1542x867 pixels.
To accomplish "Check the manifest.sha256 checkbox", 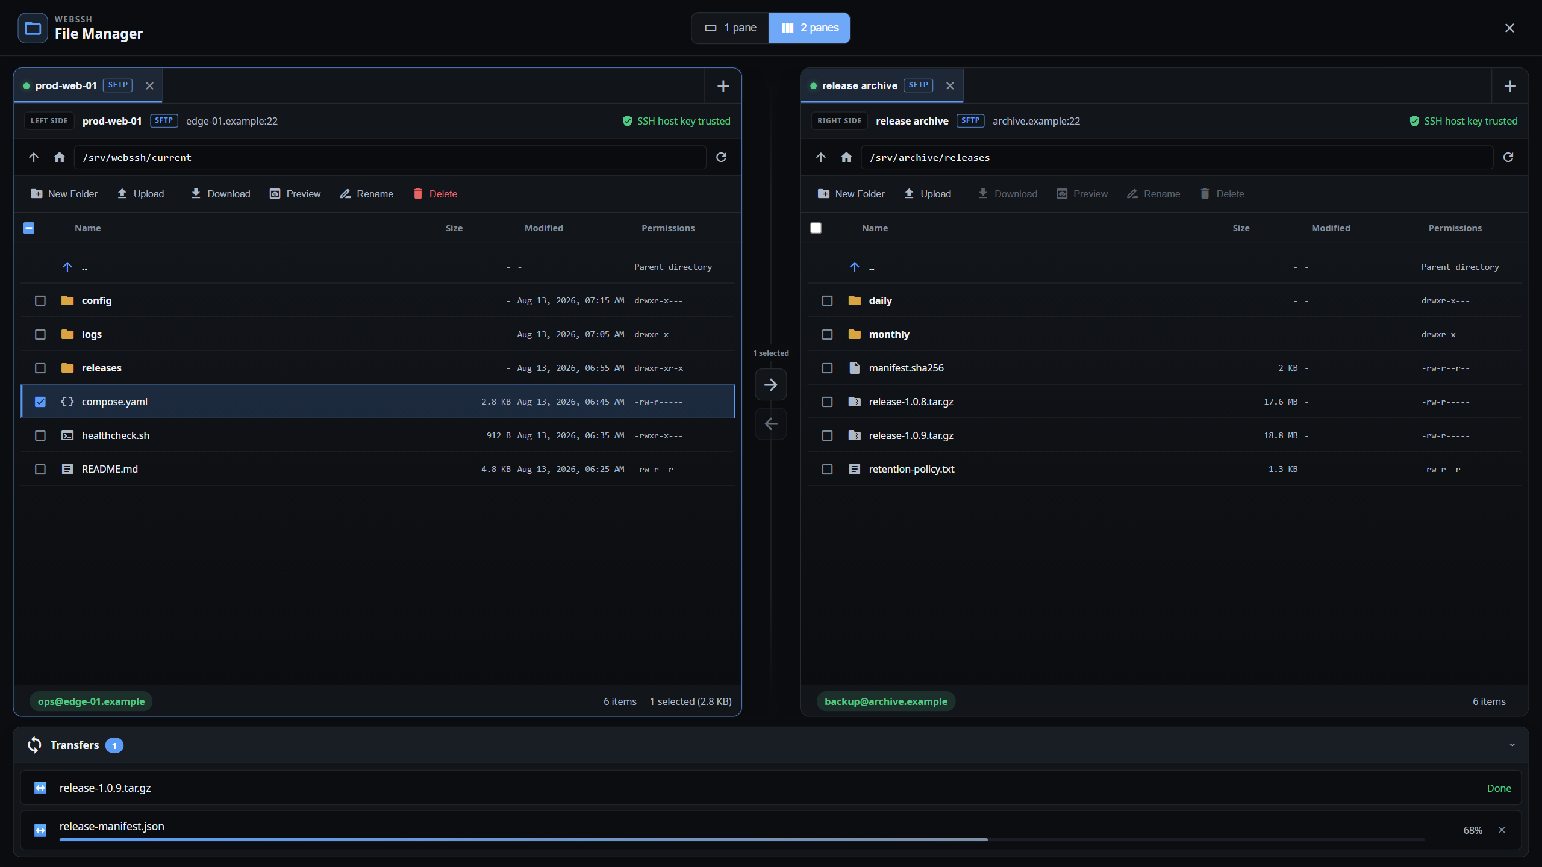I will pyautogui.click(x=828, y=368).
